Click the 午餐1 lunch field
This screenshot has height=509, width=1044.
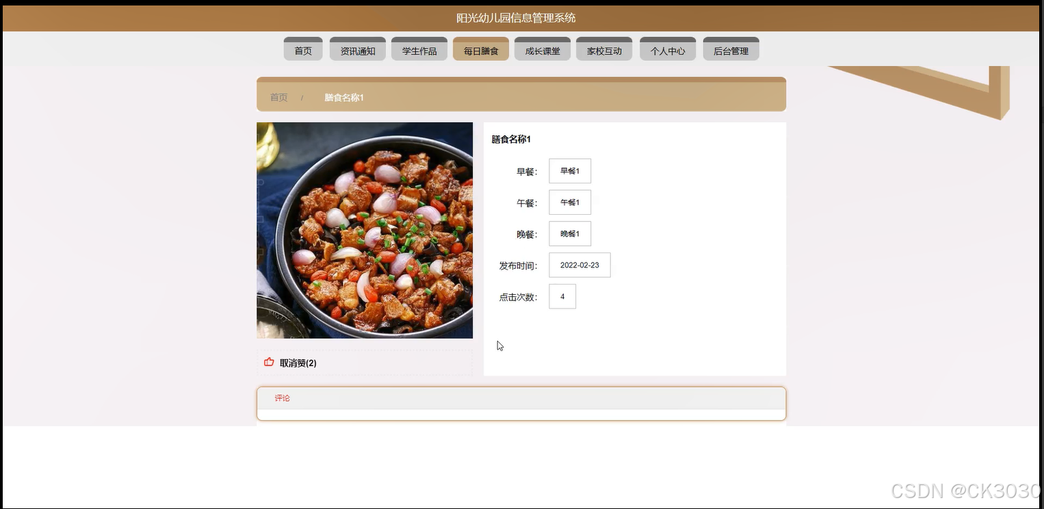click(x=569, y=202)
